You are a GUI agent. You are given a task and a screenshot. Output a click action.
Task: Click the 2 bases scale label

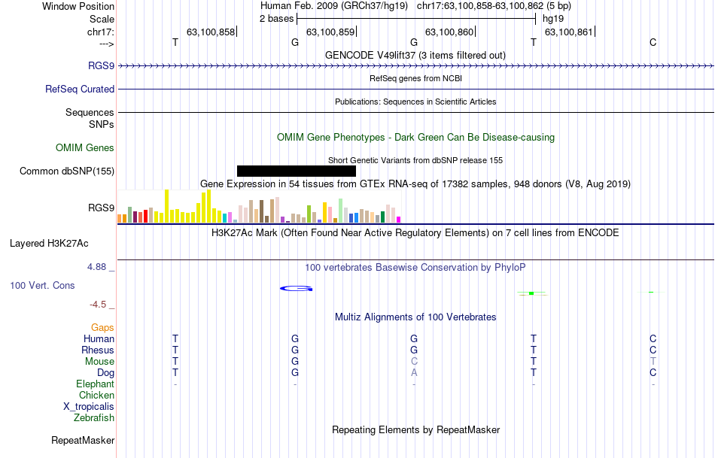277,19
